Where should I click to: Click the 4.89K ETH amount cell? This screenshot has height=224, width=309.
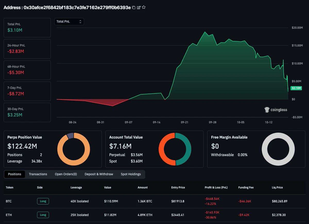145,215
